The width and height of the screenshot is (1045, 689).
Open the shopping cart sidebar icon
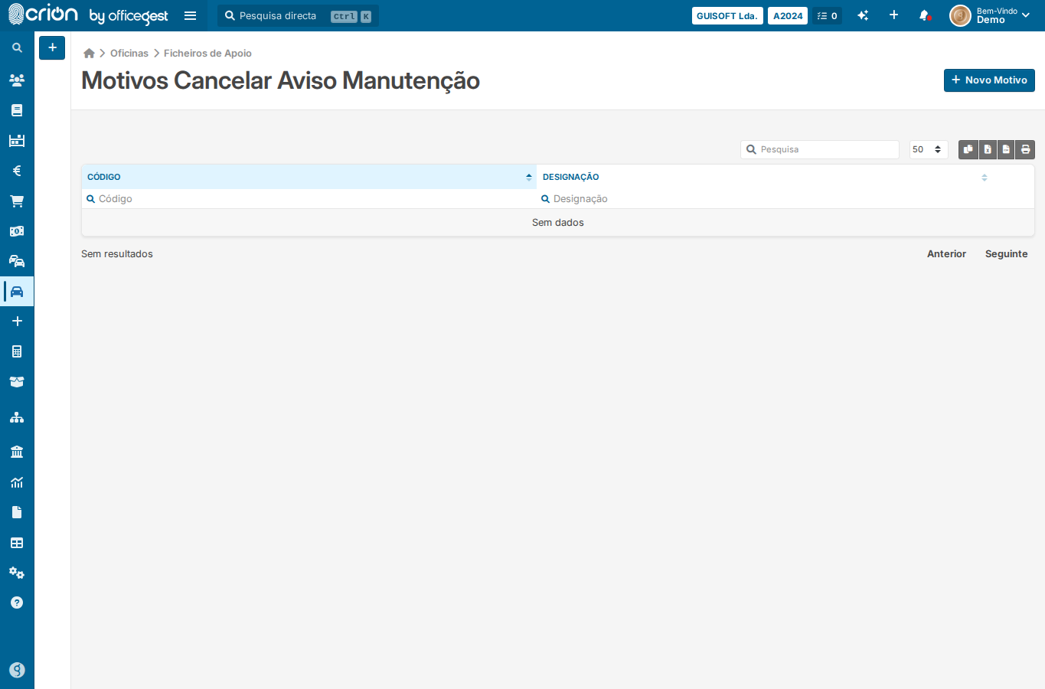coord(17,201)
